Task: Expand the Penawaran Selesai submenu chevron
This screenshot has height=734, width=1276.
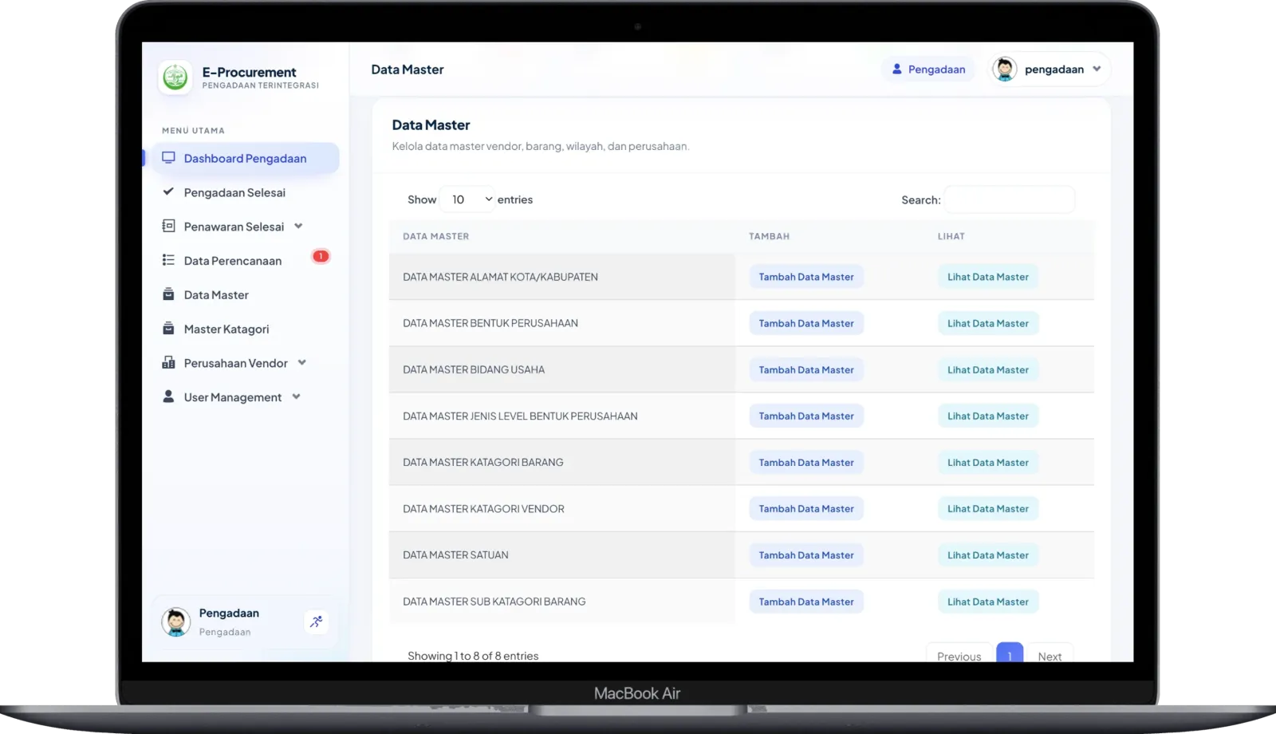Action: point(298,226)
